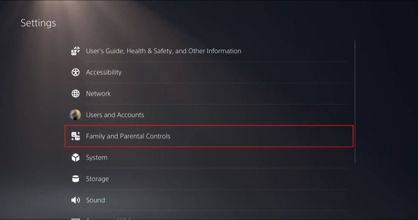The width and height of the screenshot is (418, 220).
Task: Open the Accessibility settings
Action: [x=209, y=72]
